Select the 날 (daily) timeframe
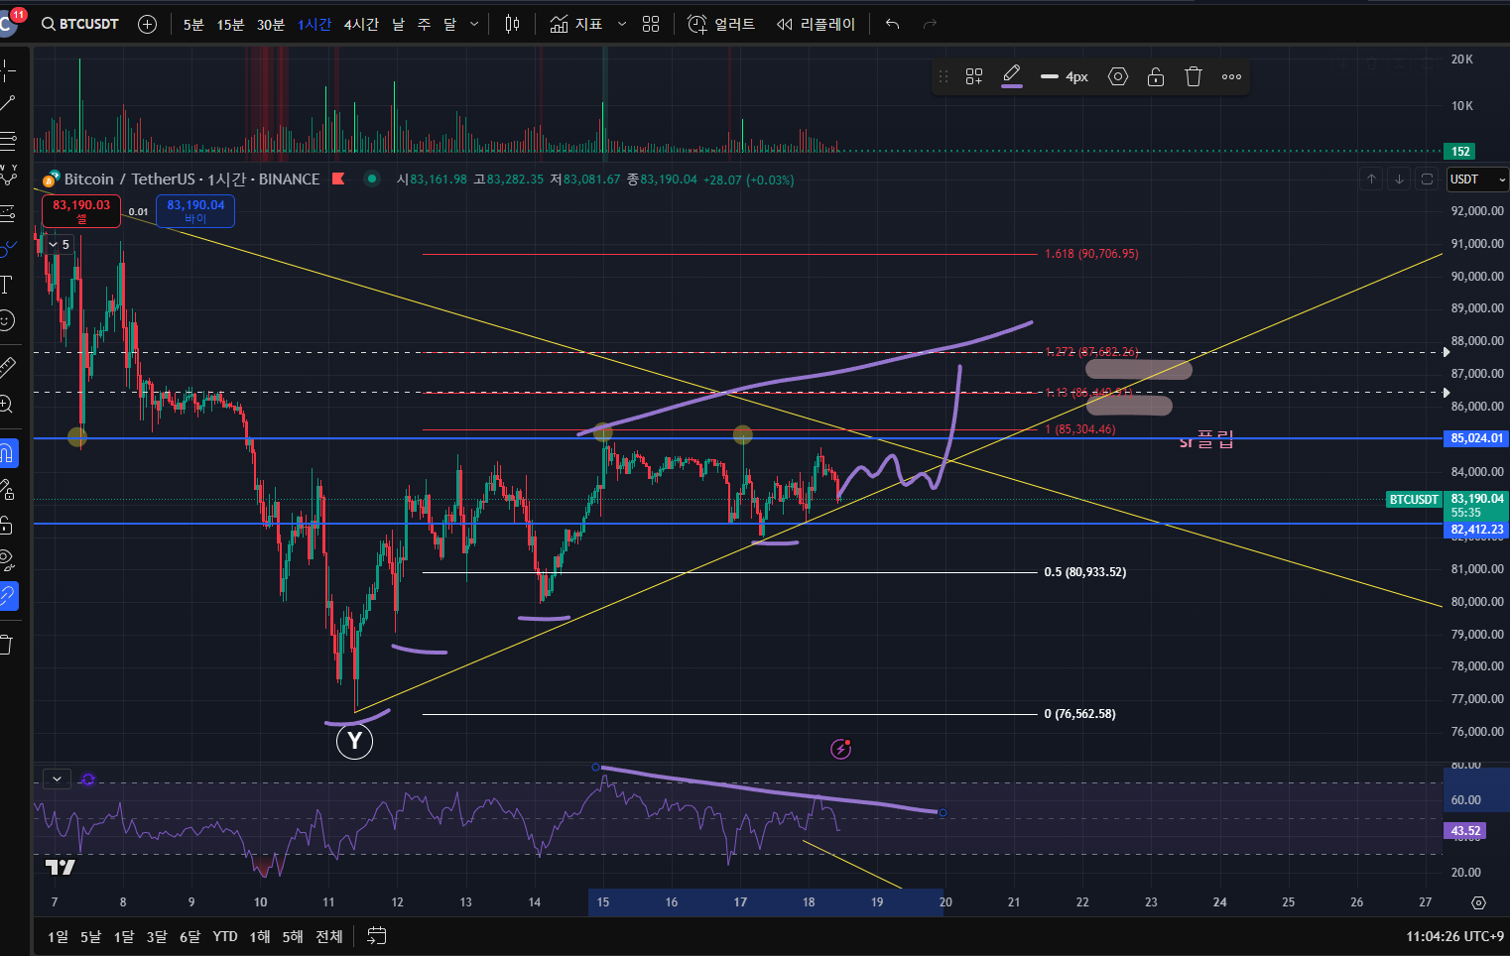This screenshot has height=956, width=1510. tap(398, 24)
